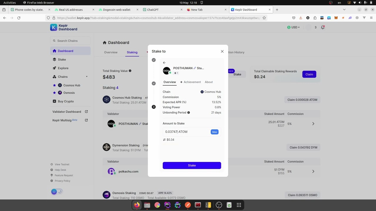Open the Trash icon in the dock
The image size is (376, 211).
[229, 205]
